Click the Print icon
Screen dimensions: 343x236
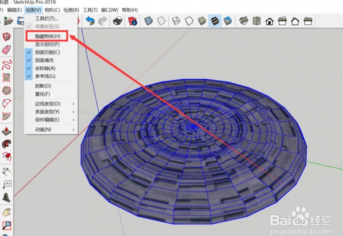click(x=118, y=21)
